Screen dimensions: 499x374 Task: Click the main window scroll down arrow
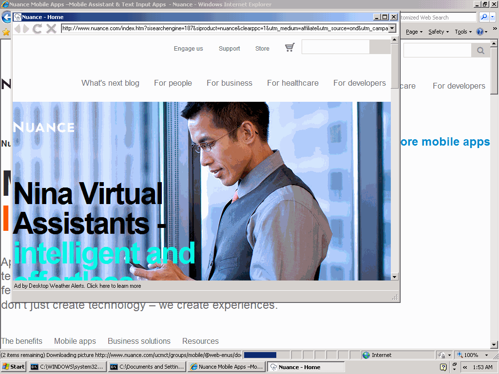[x=494, y=345]
